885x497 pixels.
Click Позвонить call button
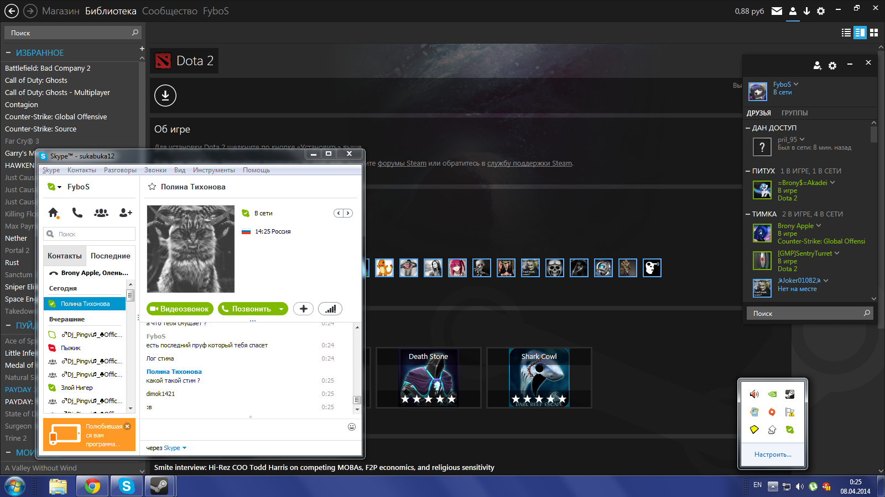(x=247, y=309)
